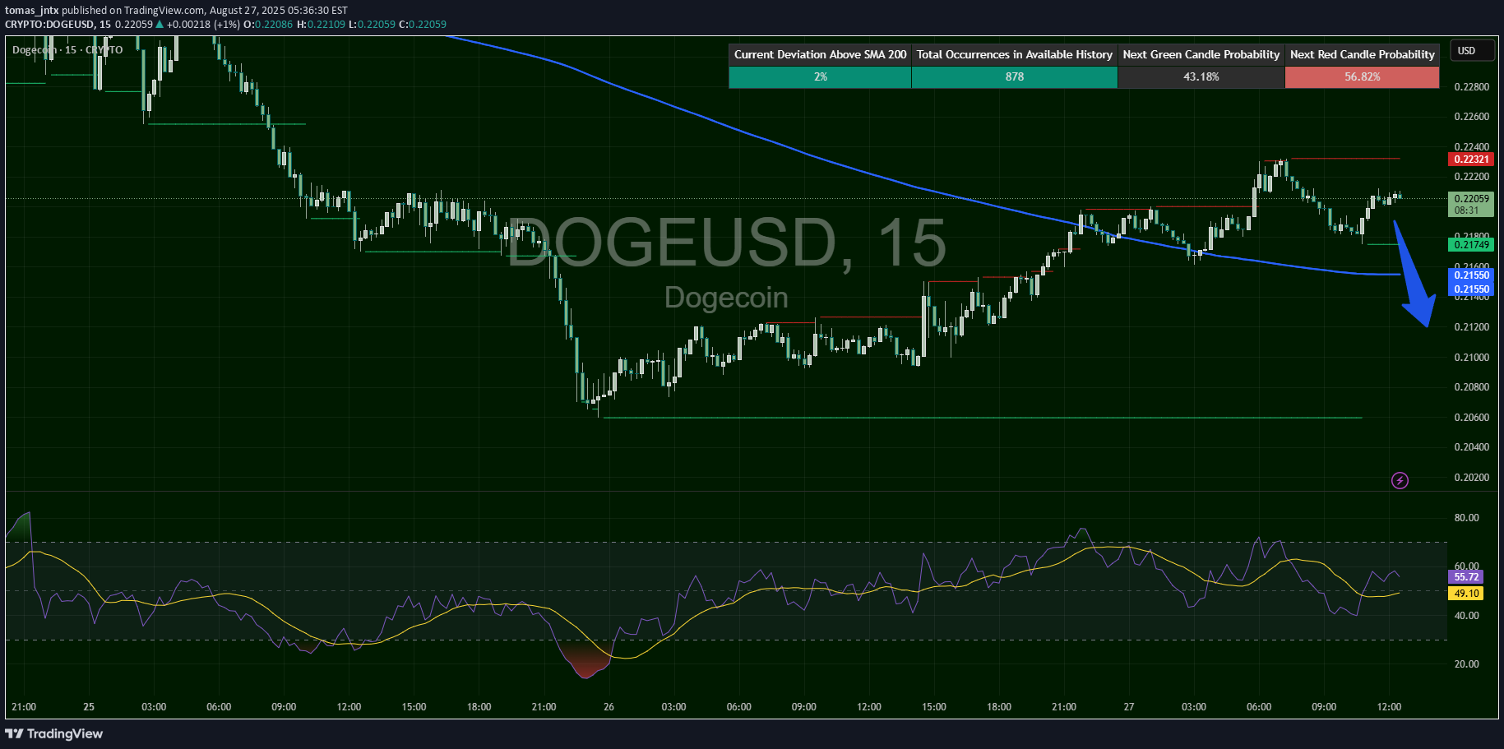Click the purple RSI value 55.72
This screenshot has width=1504, height=749.
1466,577
